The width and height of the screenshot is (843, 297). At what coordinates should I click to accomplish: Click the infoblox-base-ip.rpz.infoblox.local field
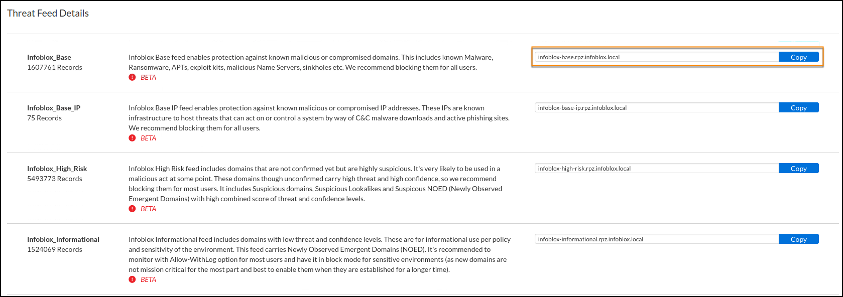tap(657, 108)
